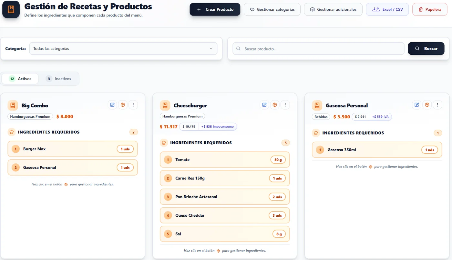Screen dimensions: 452x260
Task: Edit the Big Combo product
Action: click(x=112, y=105)
